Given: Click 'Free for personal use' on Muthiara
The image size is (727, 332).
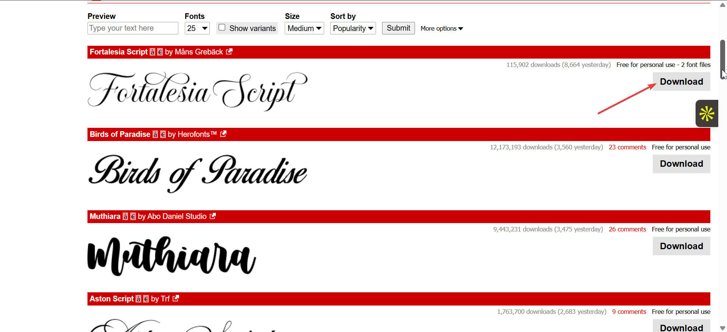Looking at the screenshot, I should click(x=681, y=229).
